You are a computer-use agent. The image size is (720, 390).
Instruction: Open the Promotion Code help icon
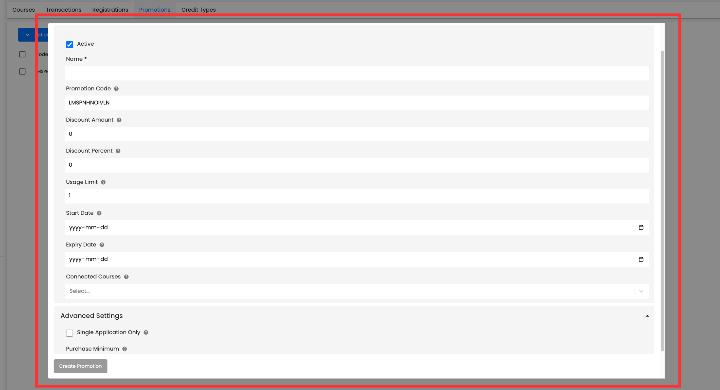[116, 89]
